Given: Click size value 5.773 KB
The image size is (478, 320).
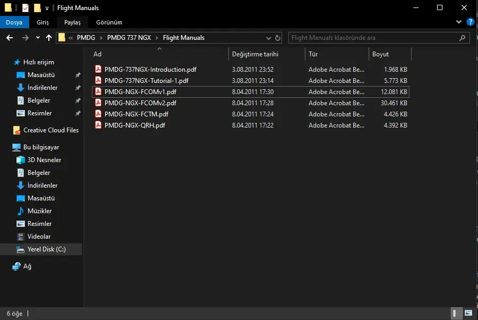Looking at the screenshot, I should pos(395,81).
